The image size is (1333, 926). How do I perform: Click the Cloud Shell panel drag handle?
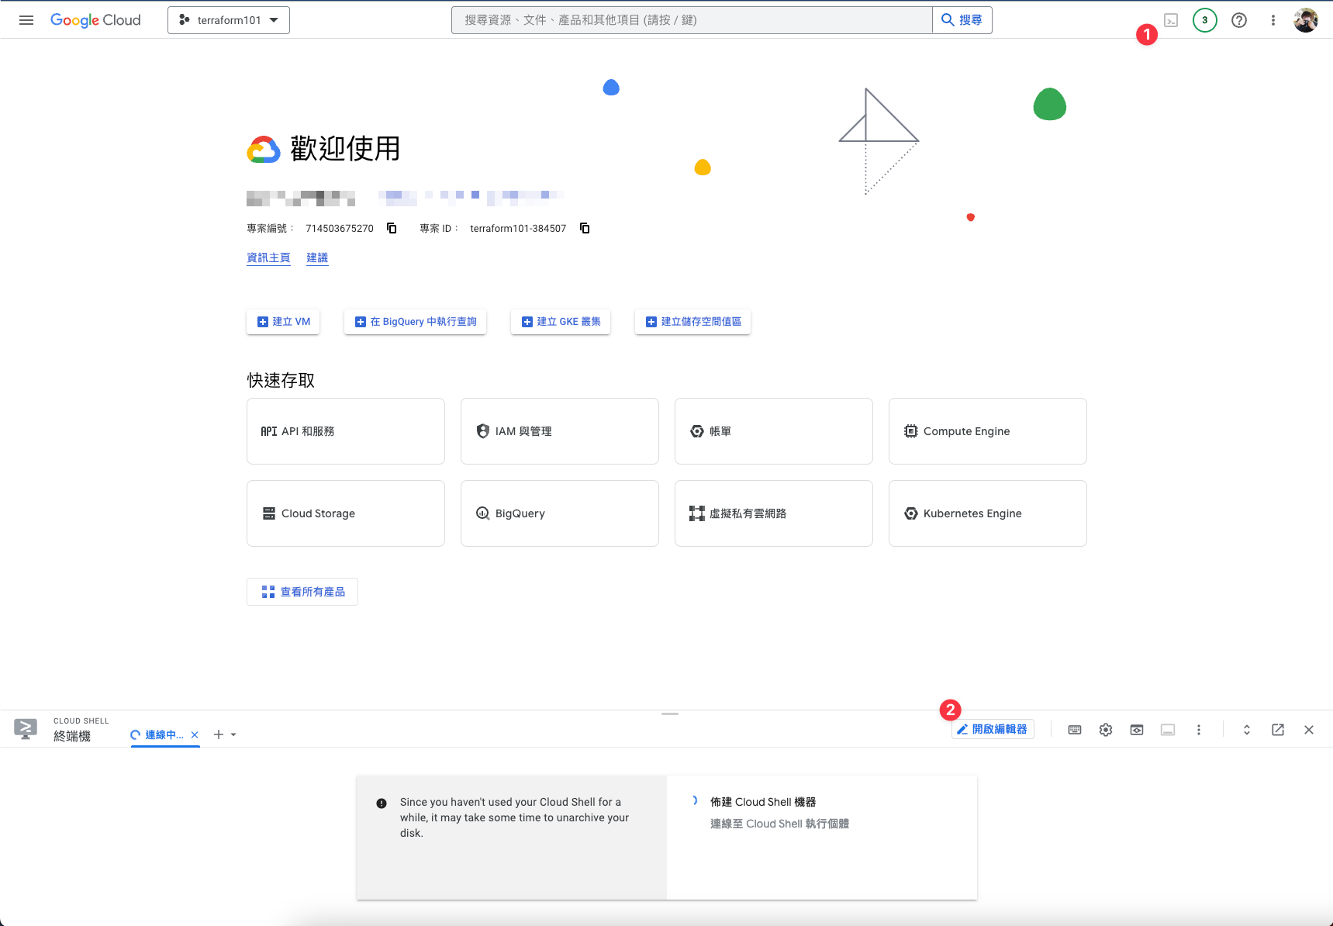coord(670,714)
